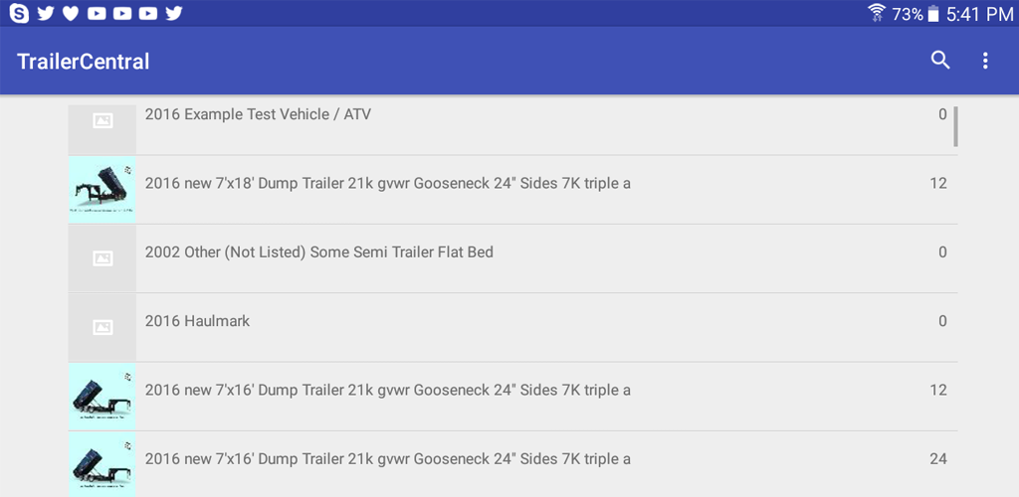This screenshot has width=1019, height=497.
Task: Click the 24 count on the last dump trailer row
Action: (x=937, y=458)
